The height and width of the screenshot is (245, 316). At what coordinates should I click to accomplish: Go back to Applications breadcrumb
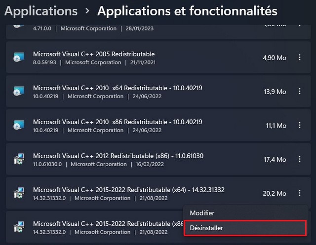[41, 11]
